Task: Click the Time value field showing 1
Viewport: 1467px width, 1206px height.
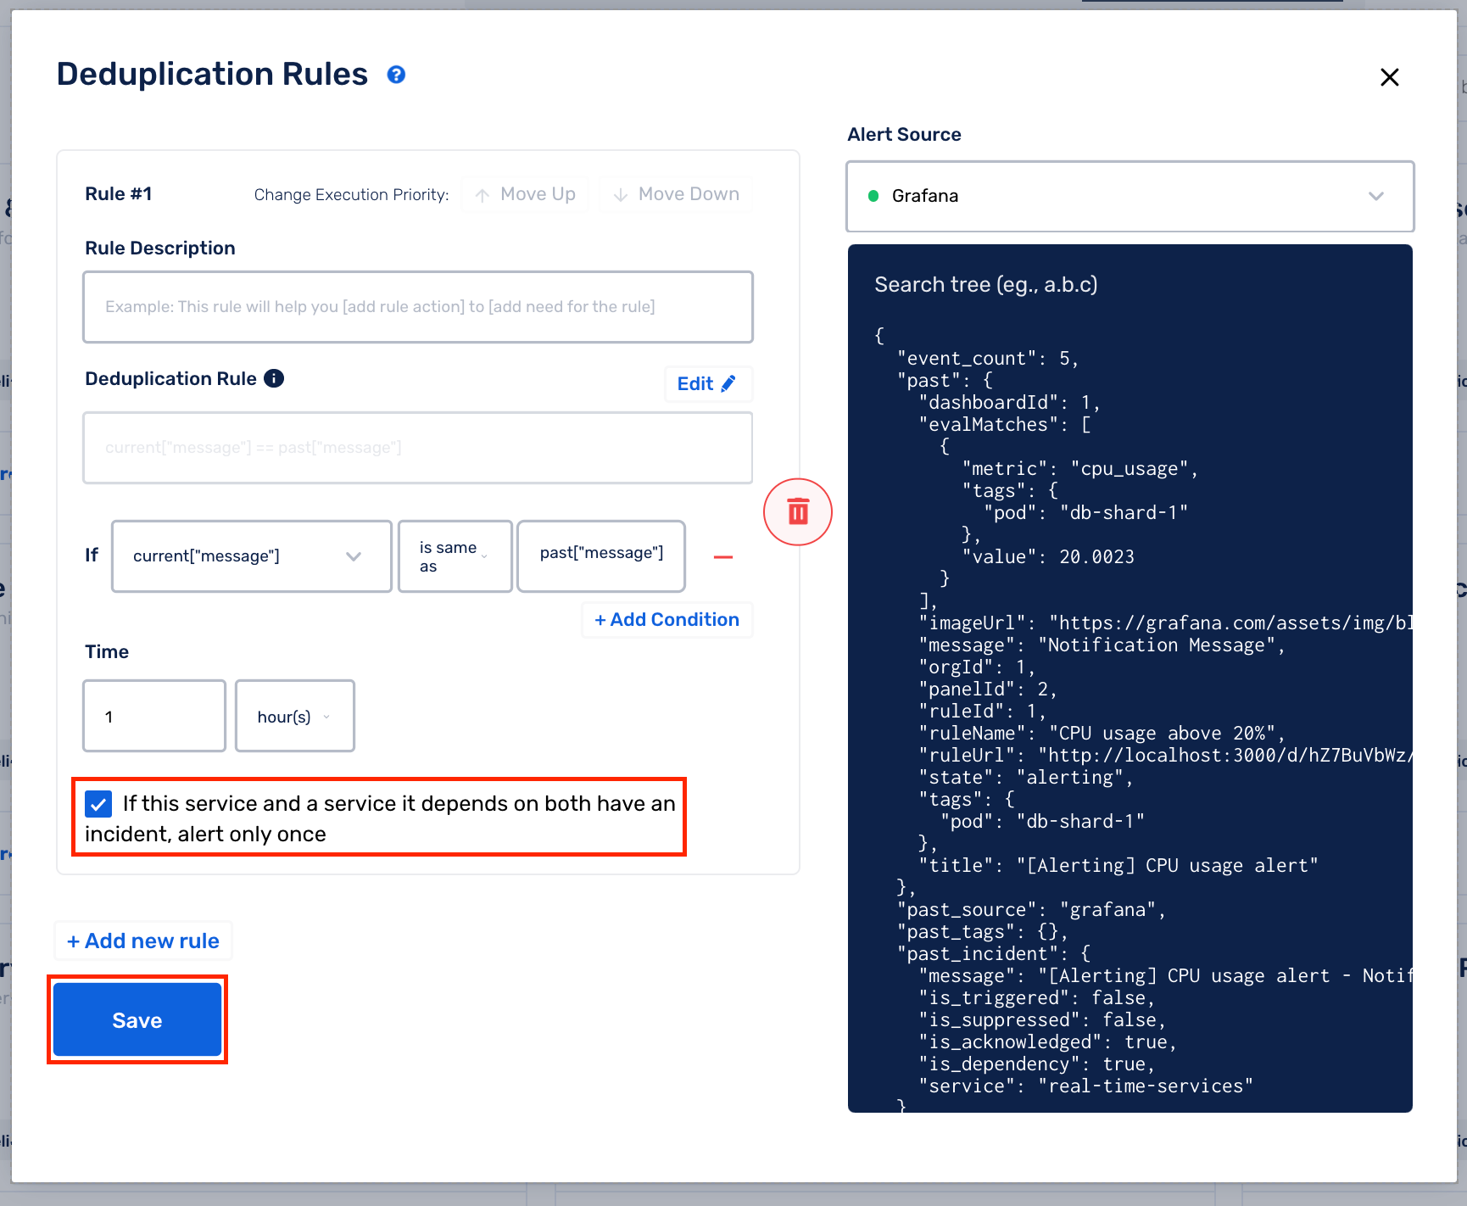Action: tap(154, 716)
